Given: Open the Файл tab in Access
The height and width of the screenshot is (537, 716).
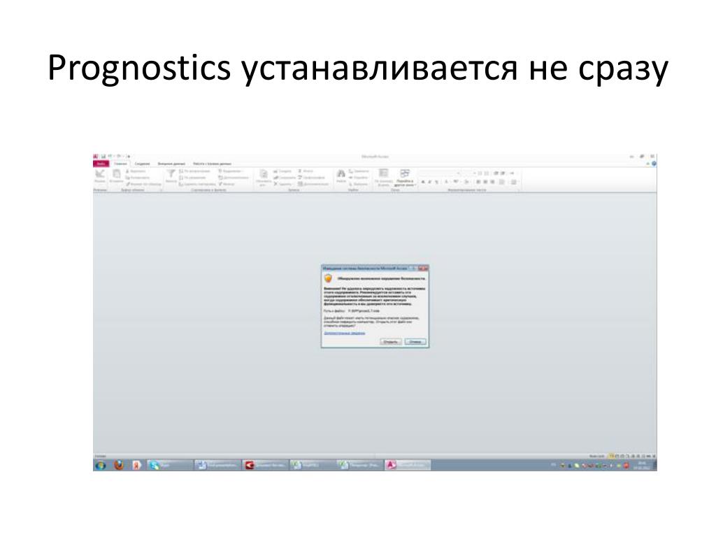Looking at the screenshot, I should [101, 164].
